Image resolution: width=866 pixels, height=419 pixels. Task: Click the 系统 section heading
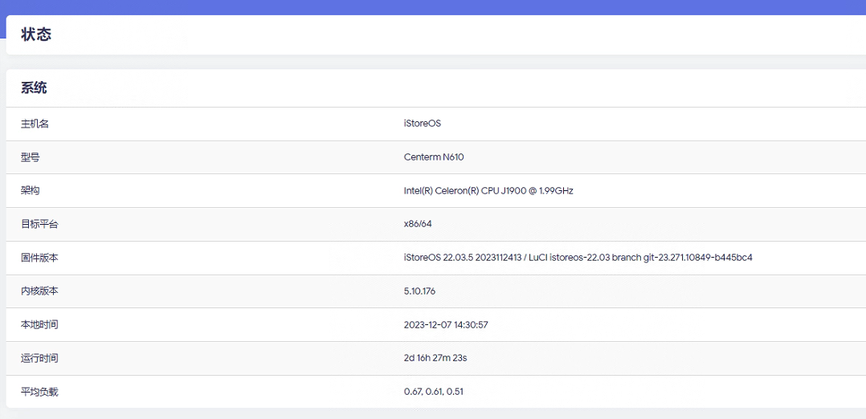point(34,88)
